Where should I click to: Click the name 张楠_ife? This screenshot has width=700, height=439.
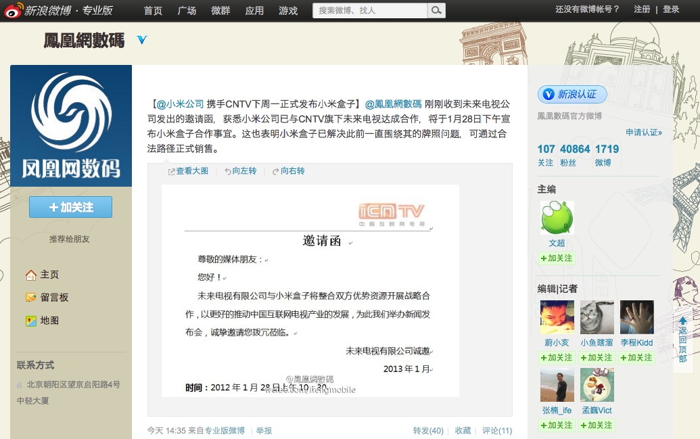(x=557, y=411)
